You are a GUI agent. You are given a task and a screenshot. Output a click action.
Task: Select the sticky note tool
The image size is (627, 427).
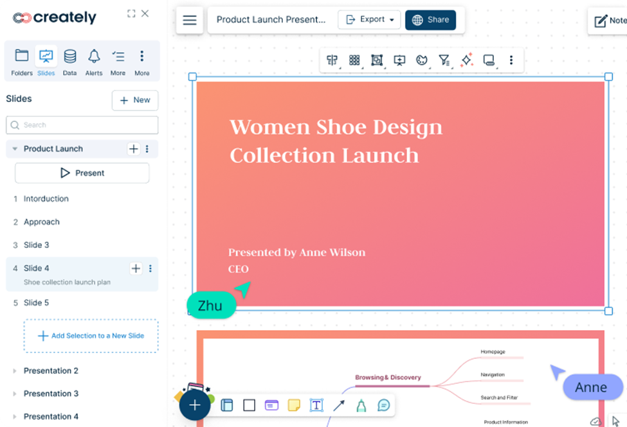pyautogui.click(x=294, y=405)
